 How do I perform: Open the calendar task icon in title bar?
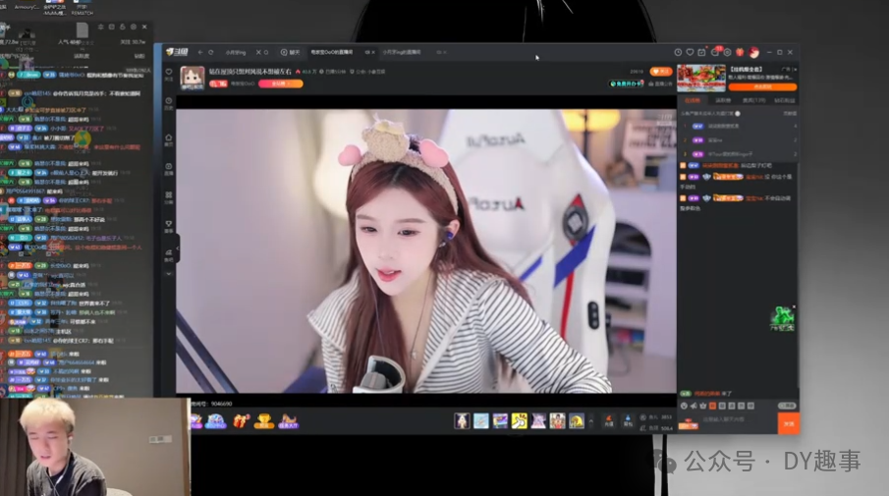702,52
